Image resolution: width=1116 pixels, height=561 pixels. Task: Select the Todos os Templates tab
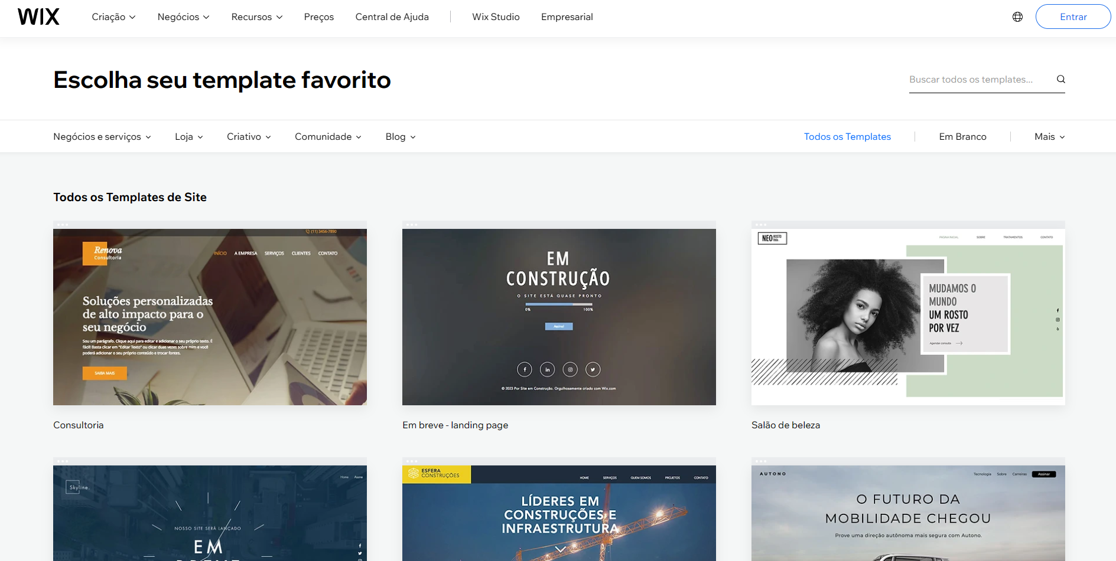[847, 137]
